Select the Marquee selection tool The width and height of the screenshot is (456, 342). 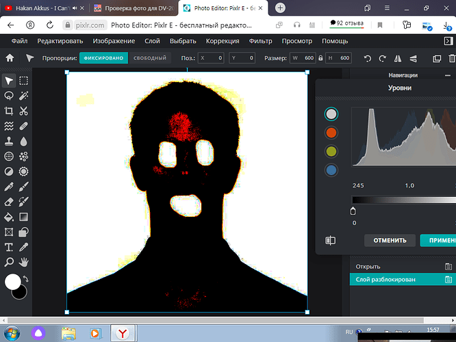[23, 81]
